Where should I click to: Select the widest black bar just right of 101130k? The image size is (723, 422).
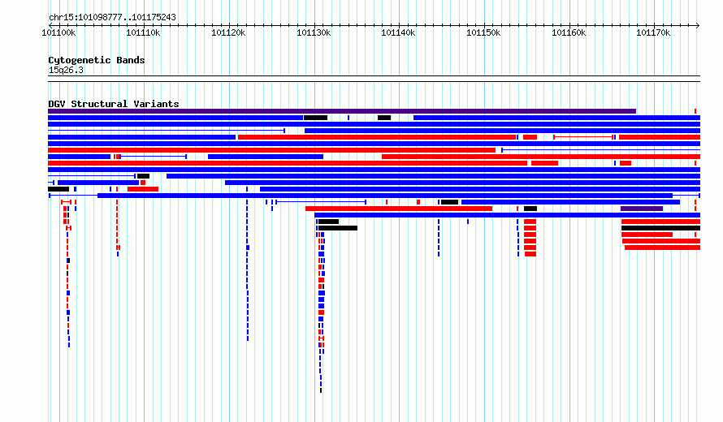(x=338, y=228)
